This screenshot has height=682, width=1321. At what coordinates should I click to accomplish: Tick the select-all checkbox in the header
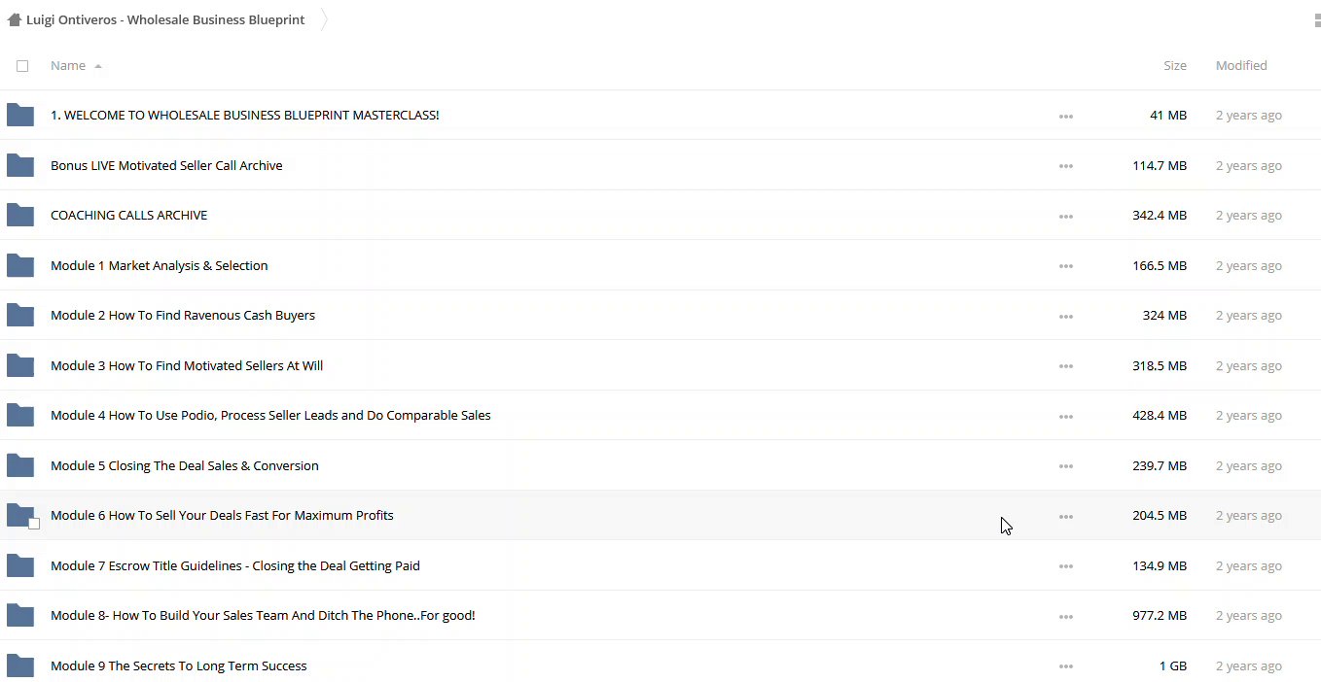22,66
